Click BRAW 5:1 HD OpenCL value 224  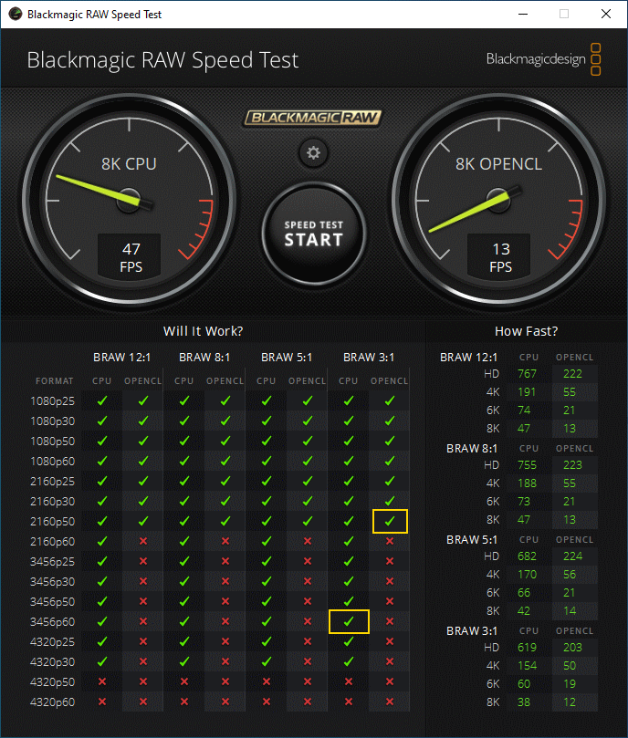(x=572, y=556)
